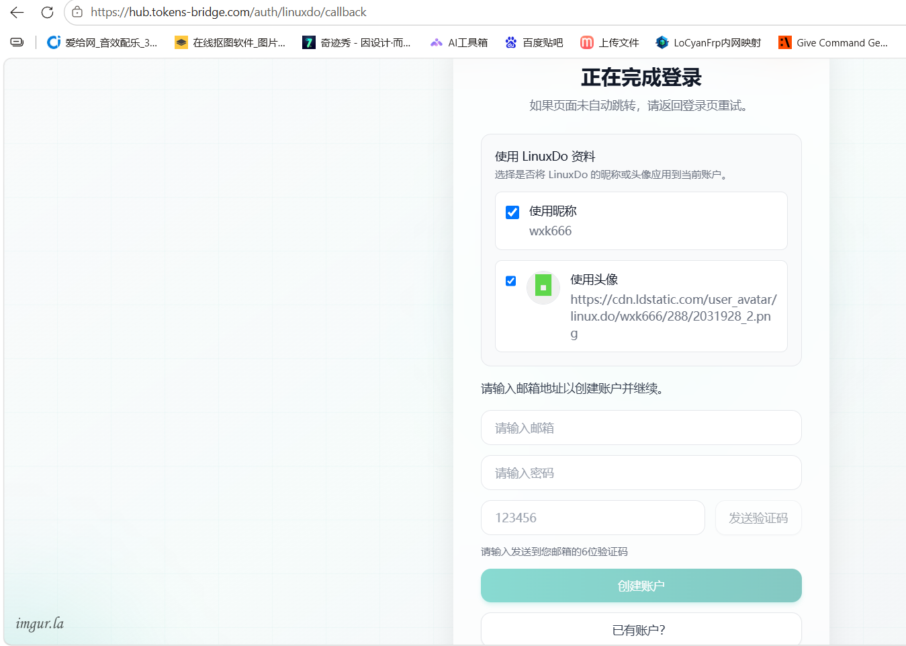The width and height of the screenshot is (906, 646).
Task: Open the sidebar toggle icon before bookmarks
Action: coord(17,42)
